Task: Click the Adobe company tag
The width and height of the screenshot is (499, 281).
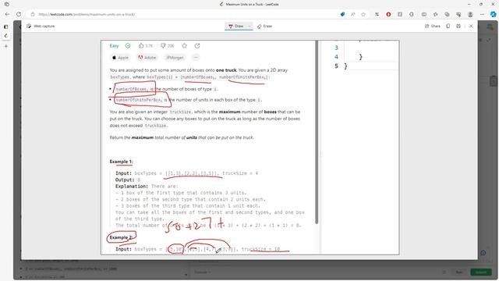Action: point(147,58)
